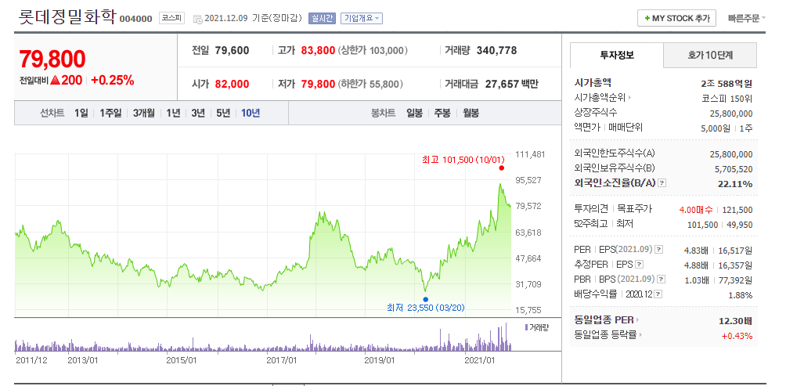Select the 1주일 line chart period
Viewport: 786px width, 386px height.
coord(110,113)
